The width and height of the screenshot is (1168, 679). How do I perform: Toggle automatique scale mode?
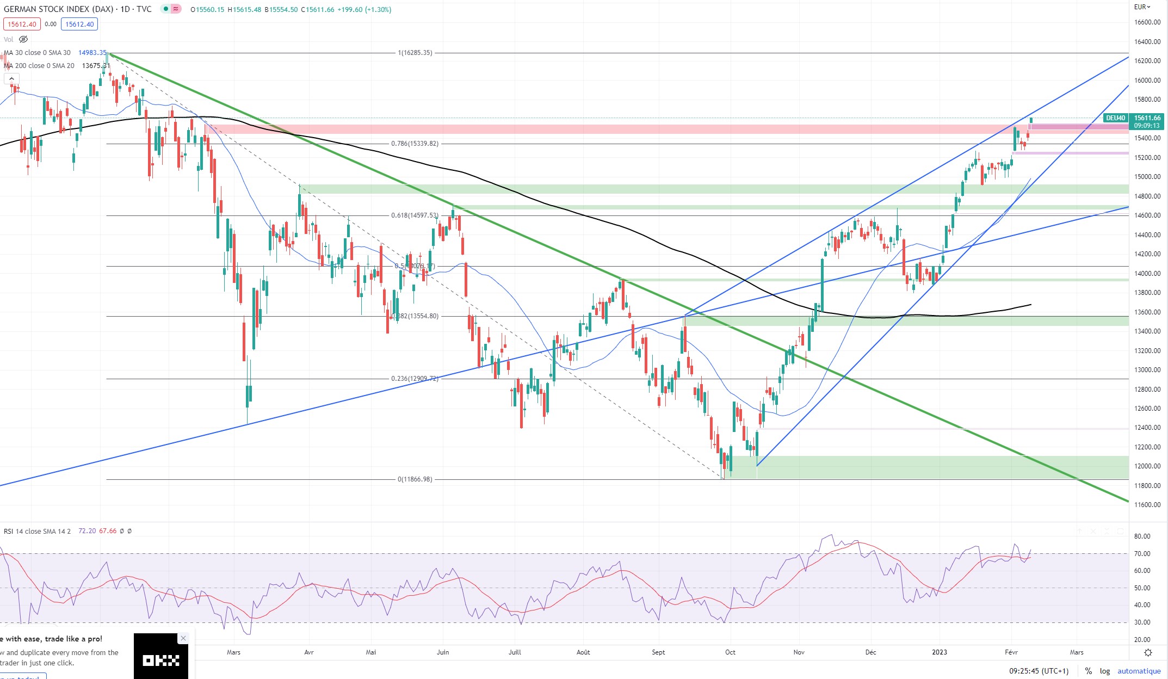coord(1139,671)
